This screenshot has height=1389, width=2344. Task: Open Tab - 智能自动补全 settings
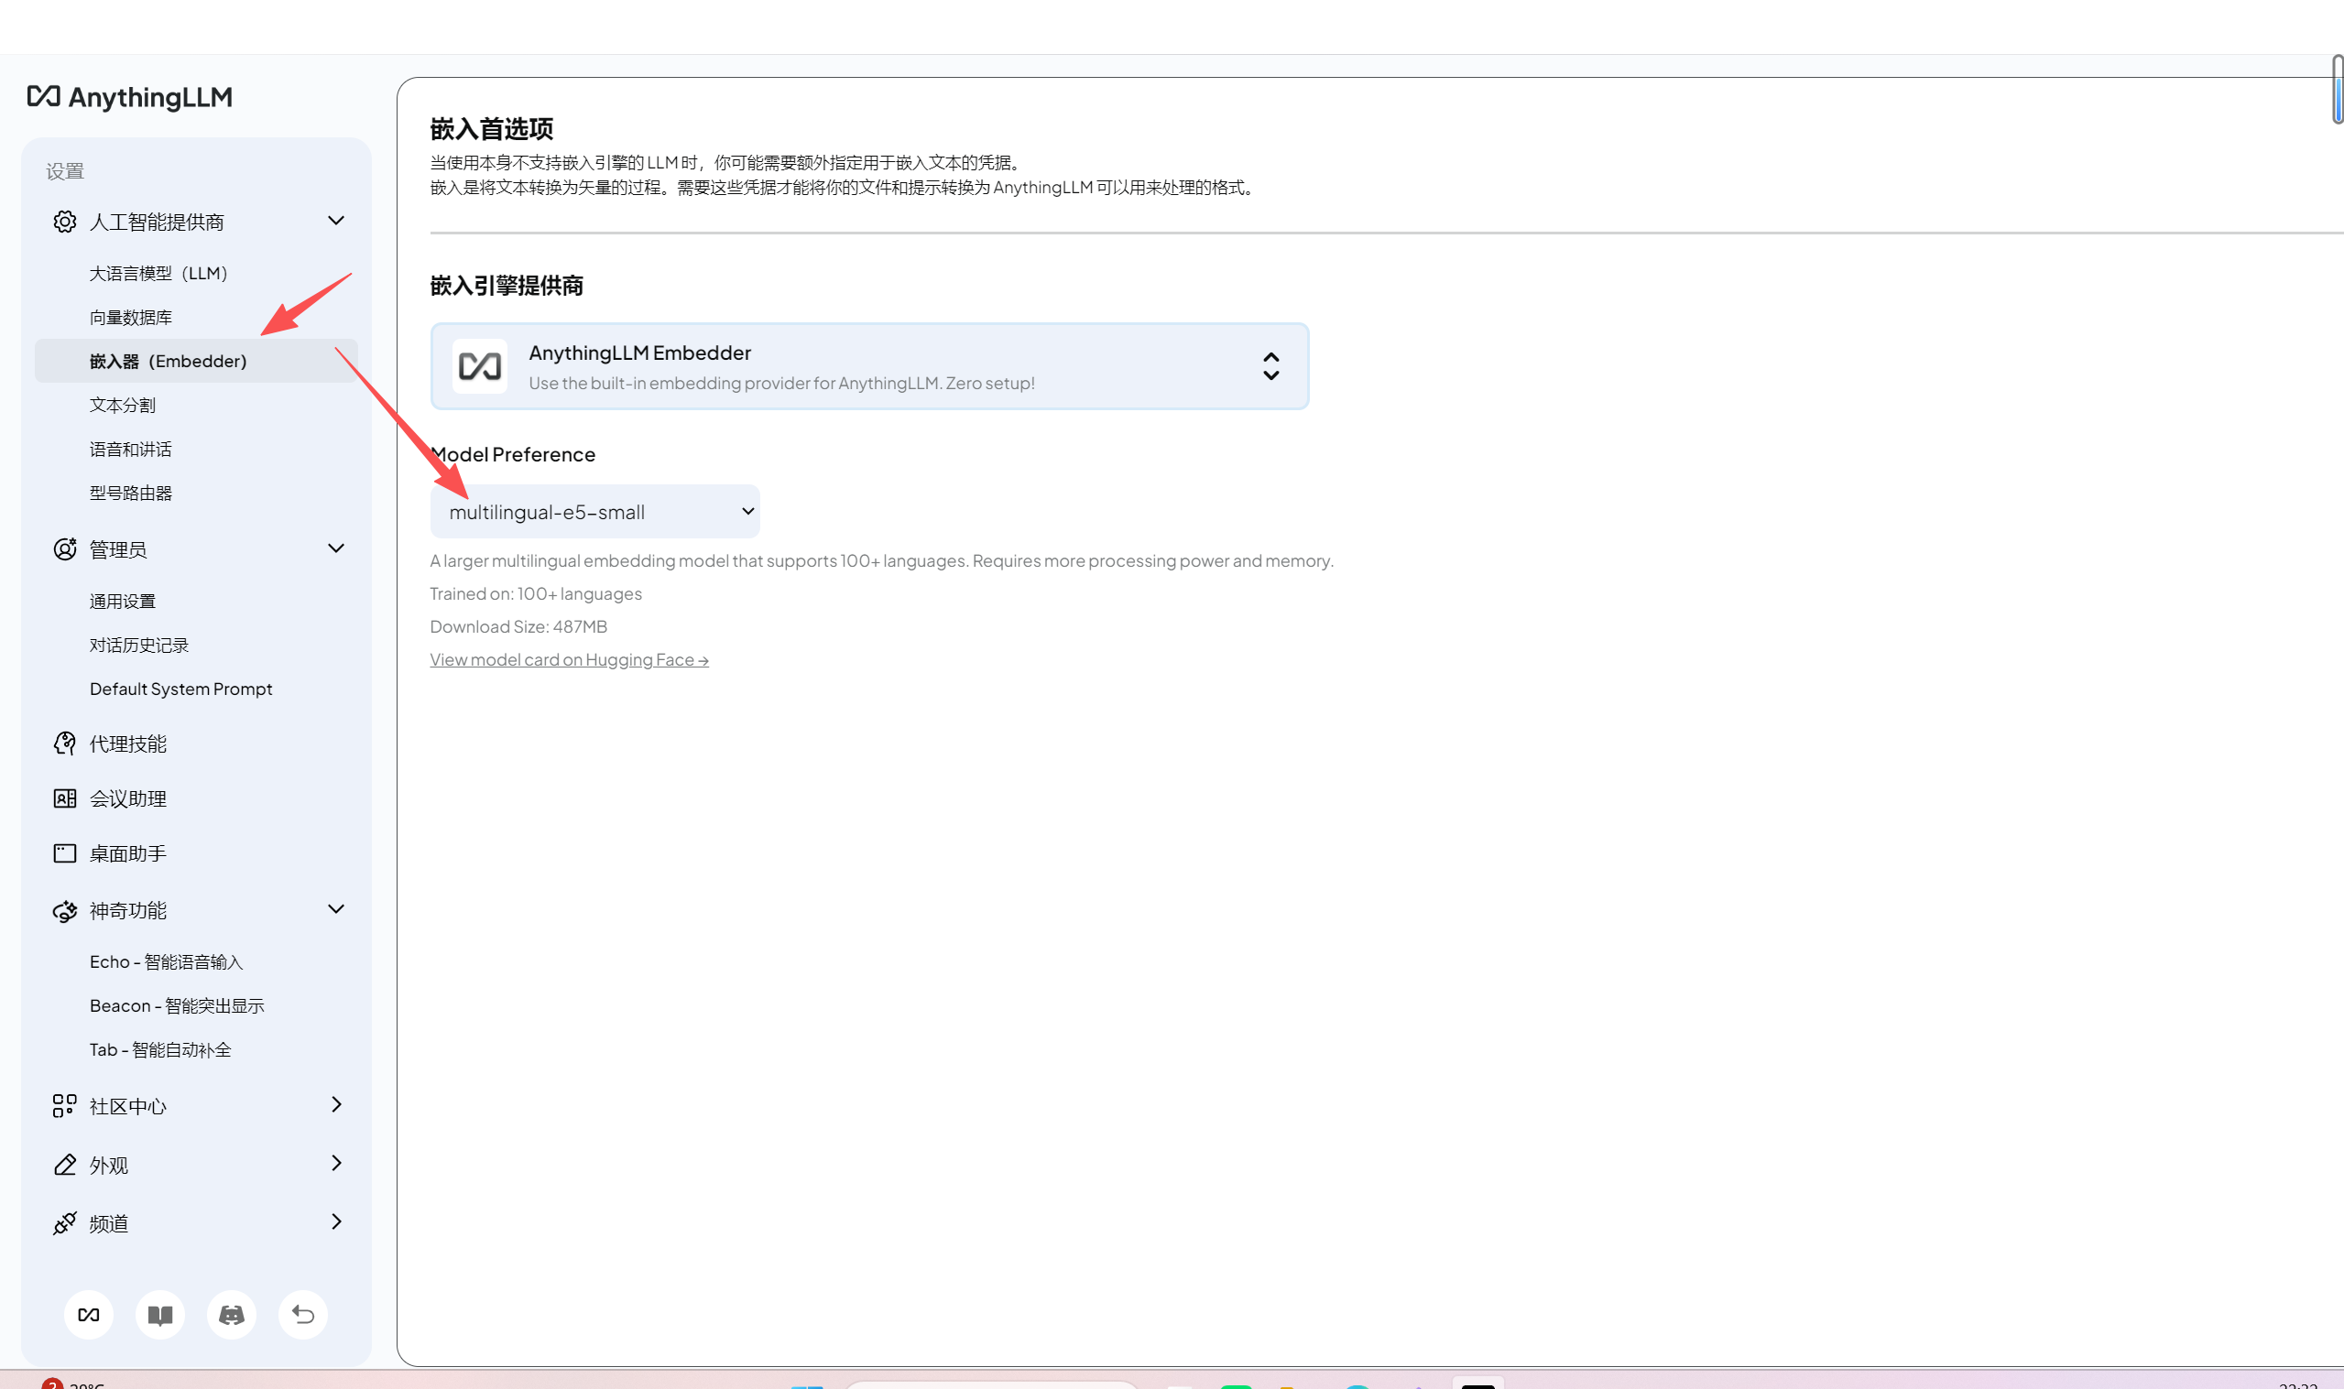coord(160,1050)
